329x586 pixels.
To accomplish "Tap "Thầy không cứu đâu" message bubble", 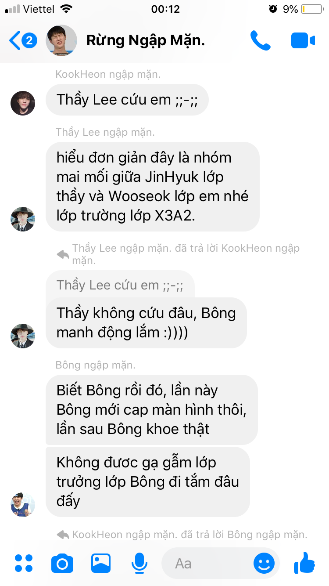I will point(146,323).
